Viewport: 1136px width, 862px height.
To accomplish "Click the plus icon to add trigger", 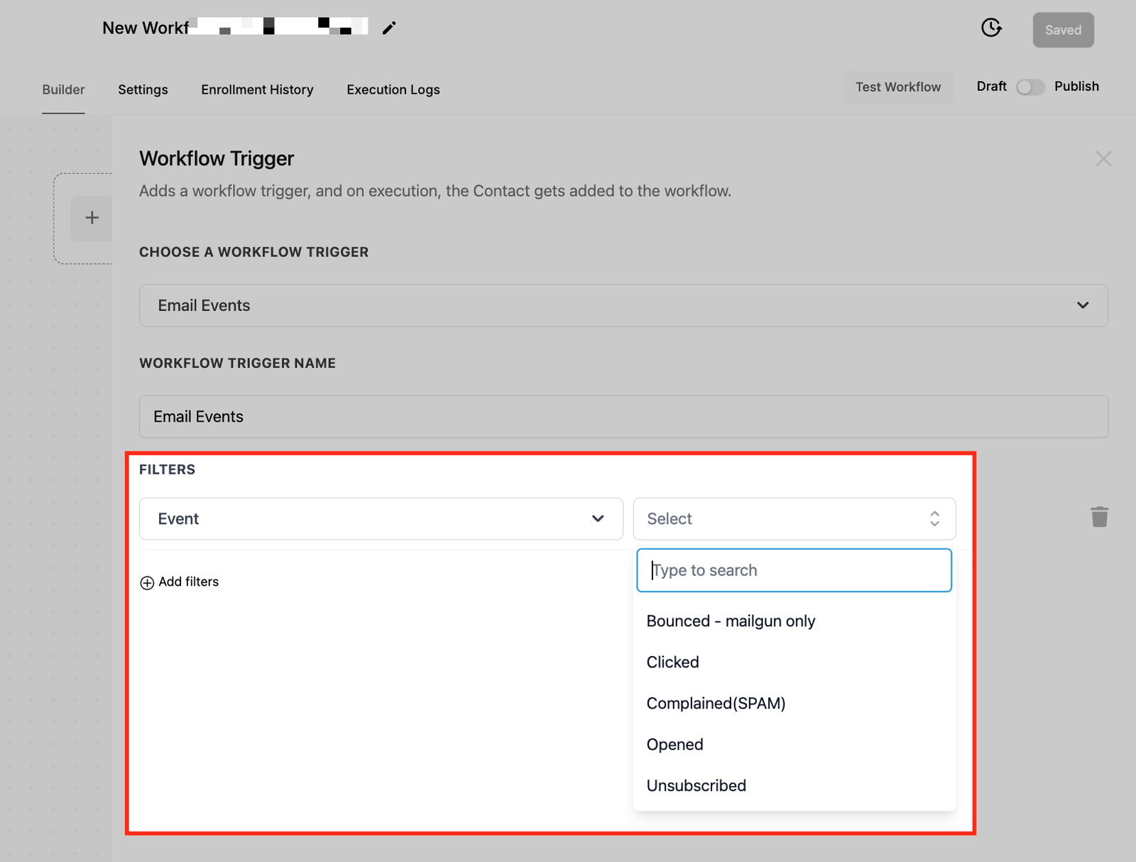I will click(92, 218).
